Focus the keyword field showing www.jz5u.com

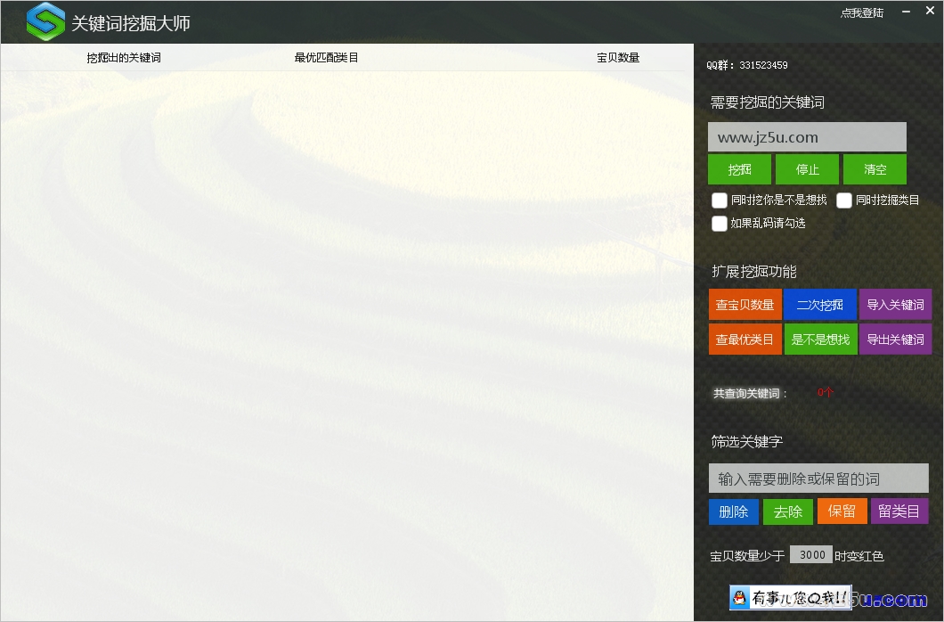tap(807, 136)
